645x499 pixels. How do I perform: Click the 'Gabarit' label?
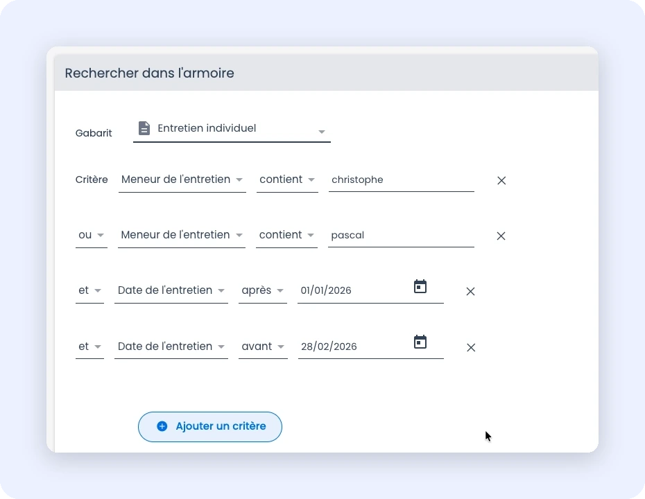pyautogui.click(x=94, y=133)
